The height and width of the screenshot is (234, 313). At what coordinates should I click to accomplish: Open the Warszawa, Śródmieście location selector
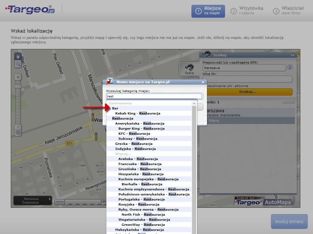[32, 200]
